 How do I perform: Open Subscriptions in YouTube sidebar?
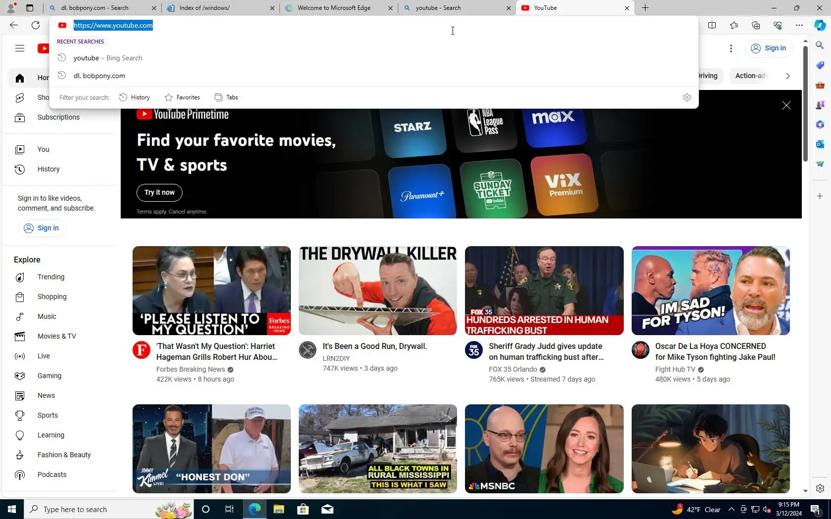point(59,117)
